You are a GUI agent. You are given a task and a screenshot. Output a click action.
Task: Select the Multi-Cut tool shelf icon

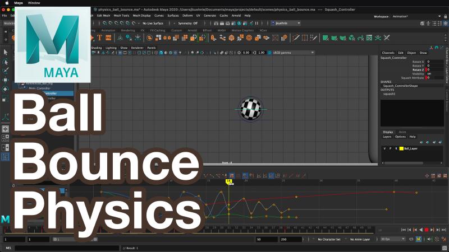tap(296, 38)
